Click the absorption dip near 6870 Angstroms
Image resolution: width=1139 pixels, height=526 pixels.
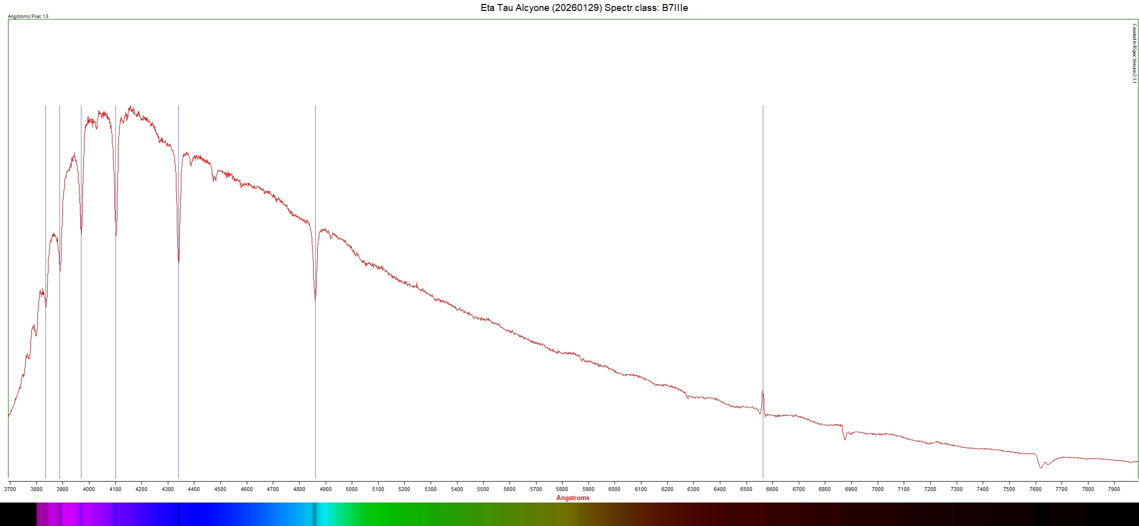click(x=845, y=438)
